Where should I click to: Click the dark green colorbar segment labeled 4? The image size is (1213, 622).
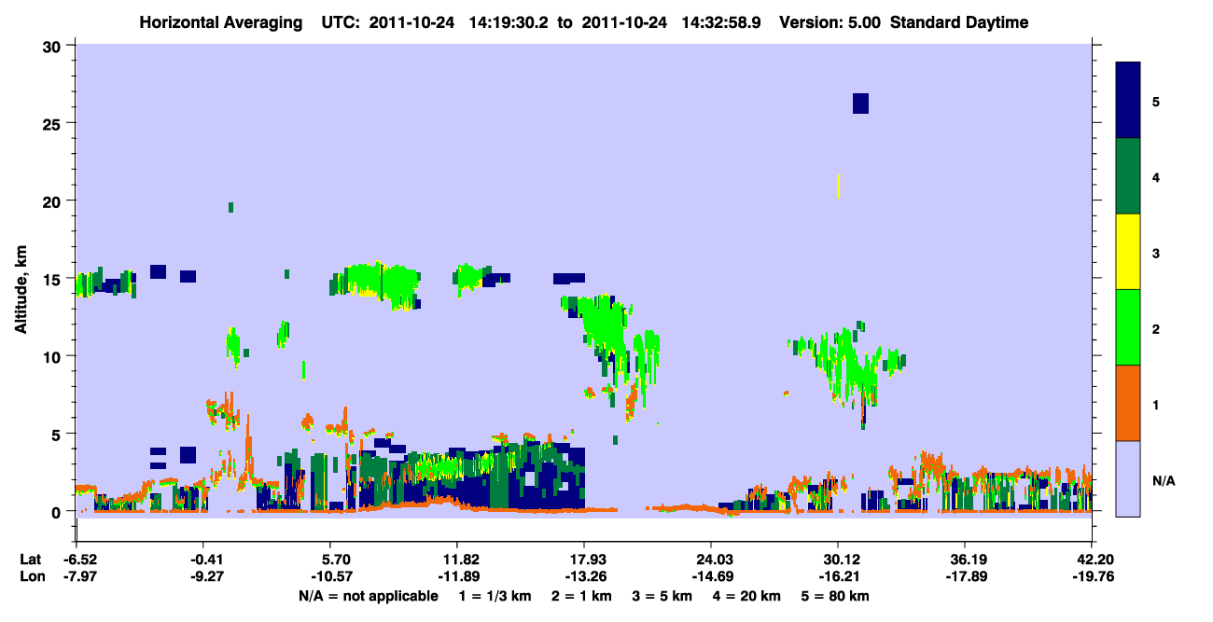click(1128, 176)
